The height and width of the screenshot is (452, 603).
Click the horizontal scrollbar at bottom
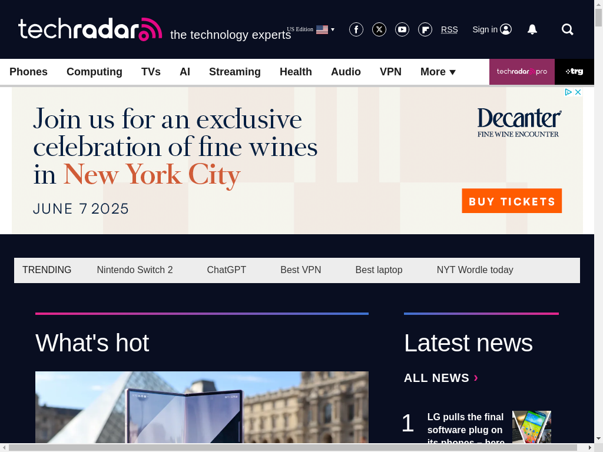pyautogui.click(x=292, y=448)
